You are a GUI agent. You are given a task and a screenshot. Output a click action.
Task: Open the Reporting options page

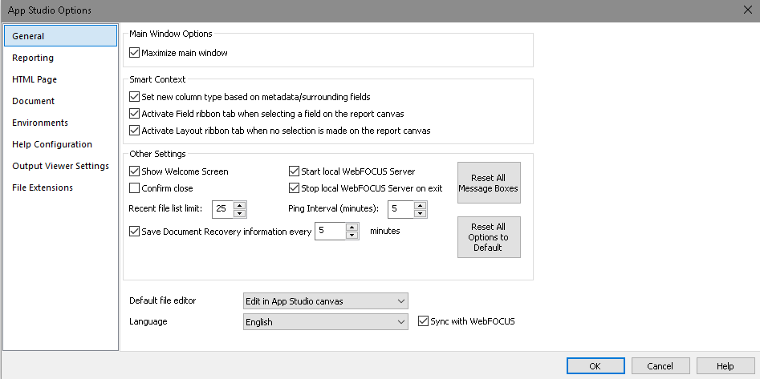click(33, 58)
